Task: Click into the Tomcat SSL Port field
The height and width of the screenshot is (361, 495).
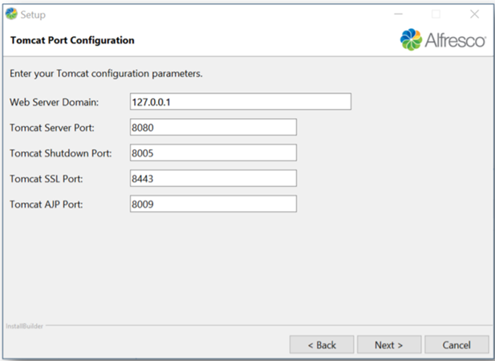Action: 213,178
